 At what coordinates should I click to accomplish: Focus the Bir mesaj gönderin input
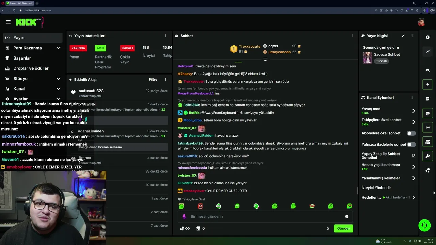[x=265, y=217]
